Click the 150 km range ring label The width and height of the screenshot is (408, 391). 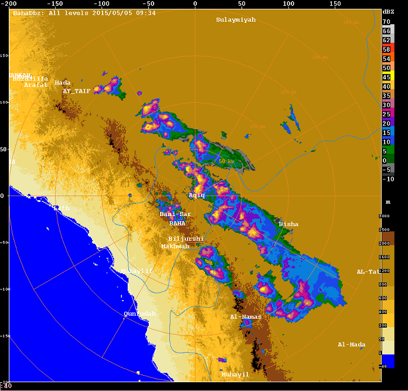click(x=288, y=92)
